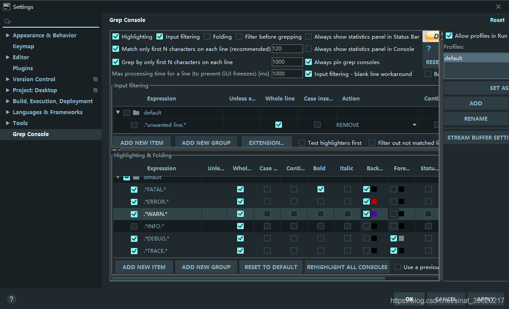
Task: Click the help question mark icon at bottom left
Action: pos(11,299)
